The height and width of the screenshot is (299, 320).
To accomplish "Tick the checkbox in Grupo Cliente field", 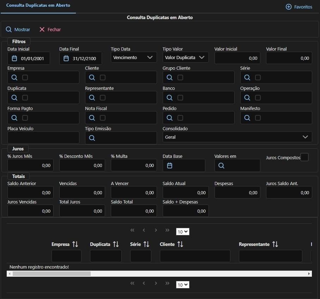I will (180, 77).
